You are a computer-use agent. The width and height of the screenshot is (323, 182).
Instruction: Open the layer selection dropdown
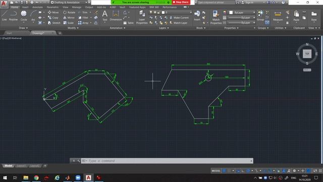click(x=171, y=12)
